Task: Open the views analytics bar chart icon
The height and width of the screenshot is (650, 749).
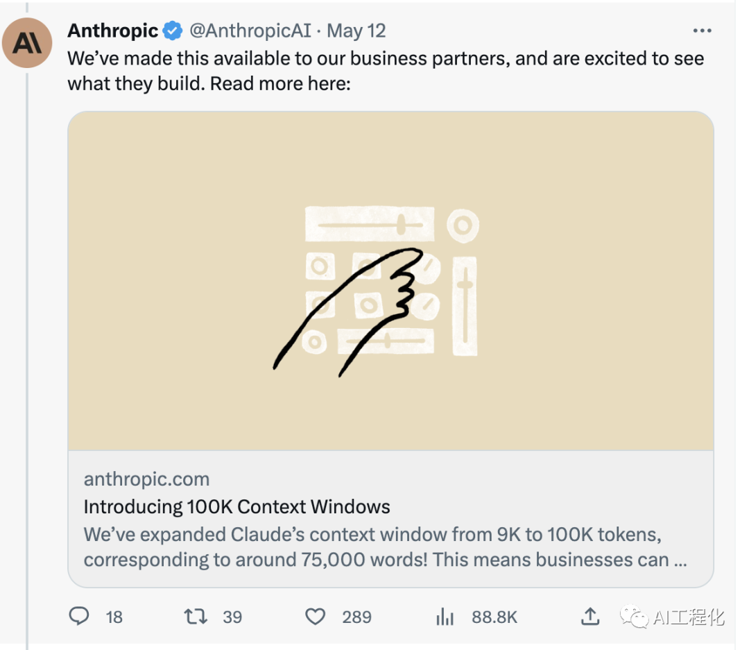Action: (445, 616)
